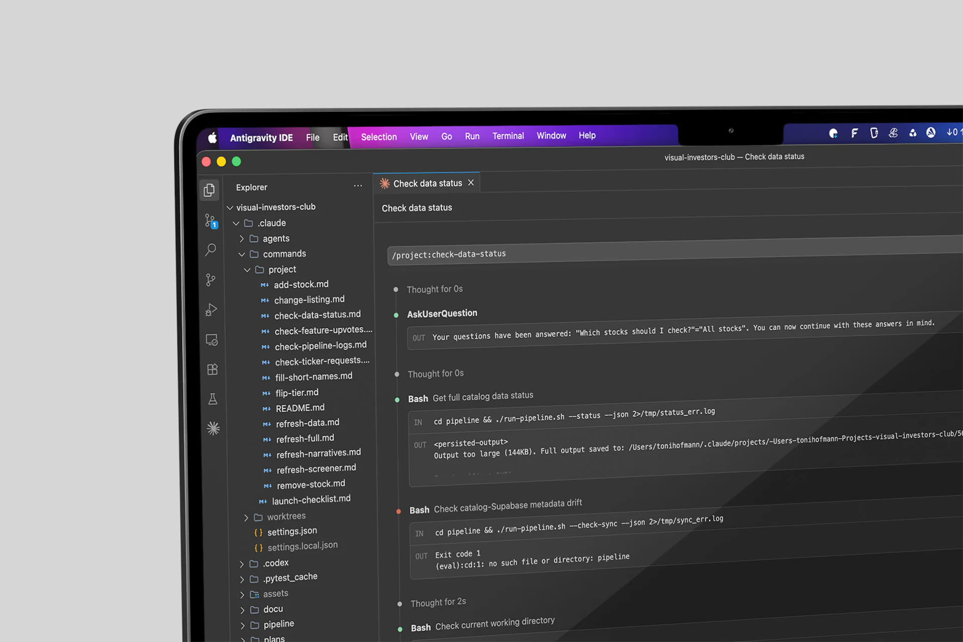Collapse the visual-investors-club root folder
Image resolution: width=963 pixels, height=642 pixels.
click(x=230, y=208)
